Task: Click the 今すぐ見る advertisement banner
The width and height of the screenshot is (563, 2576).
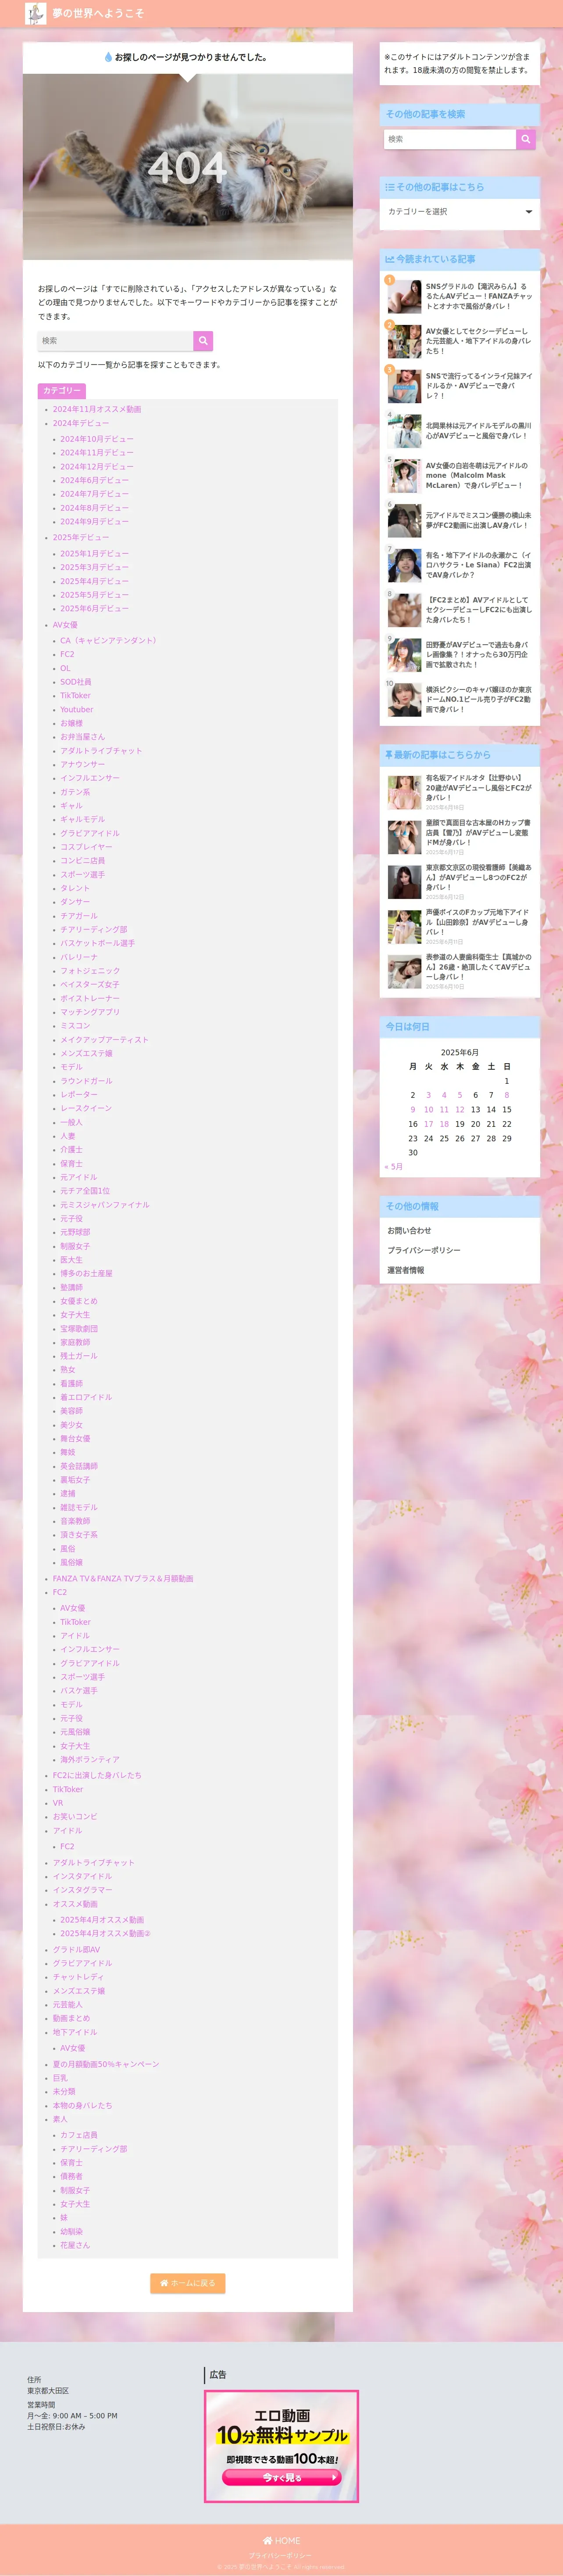Action: coord(281,2447)
